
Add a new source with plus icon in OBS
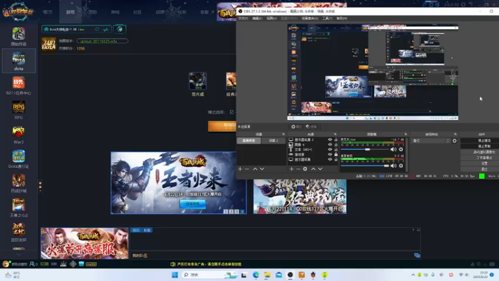[291, 169]
